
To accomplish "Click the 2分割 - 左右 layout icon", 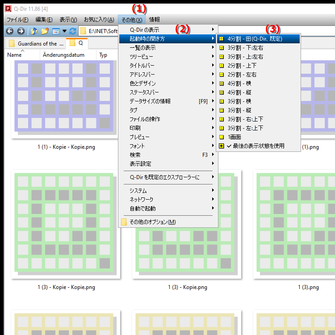I will tap(222, 75).
